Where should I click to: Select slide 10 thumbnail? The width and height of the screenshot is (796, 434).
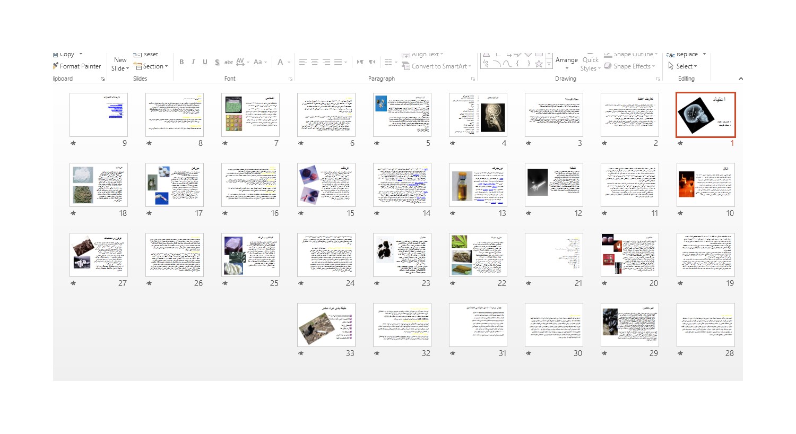706,185
